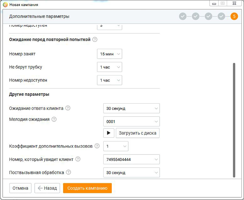The height and width of the screenshot is (200, 244).
Task: Play the selected waiting melody
Action: coord(109,133)
